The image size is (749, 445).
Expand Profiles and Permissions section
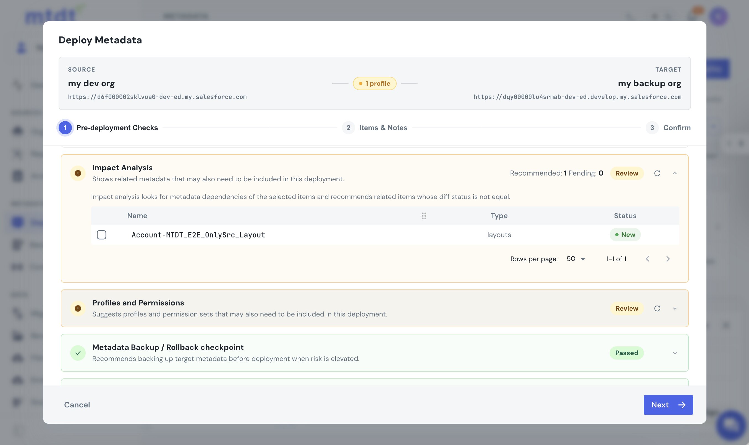675,308
